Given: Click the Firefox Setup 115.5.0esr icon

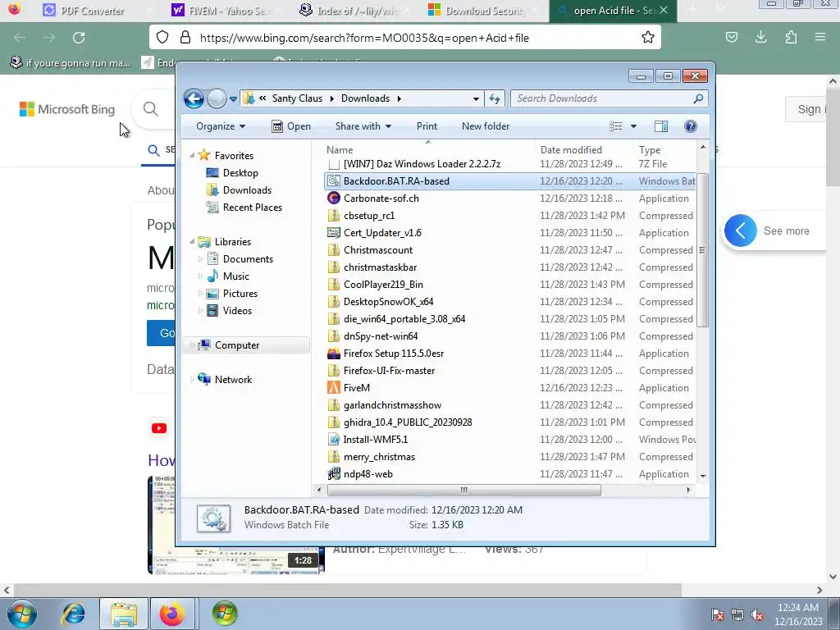Looking at the screenshot, I should 334,354.
